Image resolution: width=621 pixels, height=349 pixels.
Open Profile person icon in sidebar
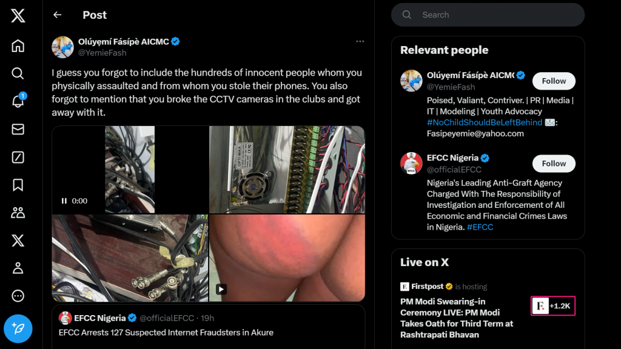click(x=18, y=268)
